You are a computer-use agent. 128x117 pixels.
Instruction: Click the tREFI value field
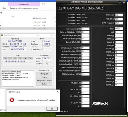tap(119, 29)
